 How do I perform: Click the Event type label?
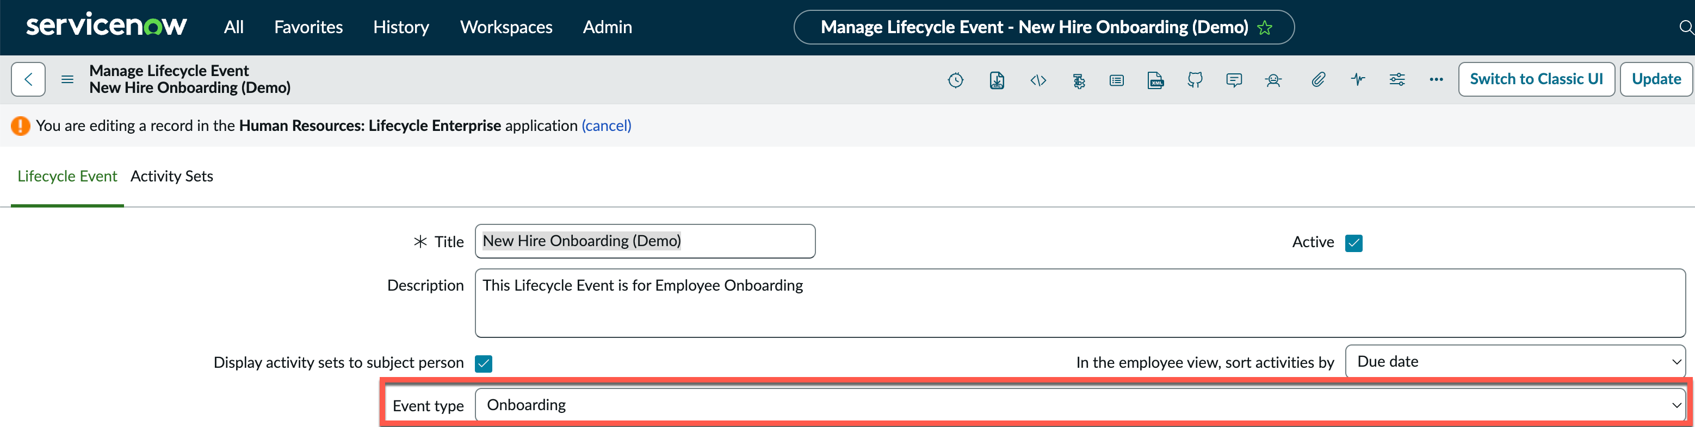click(428, 406)
